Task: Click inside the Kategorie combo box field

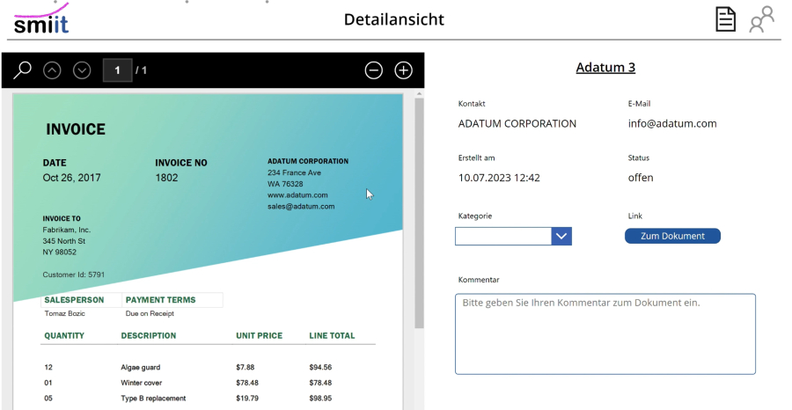Action: click(502, 236)
